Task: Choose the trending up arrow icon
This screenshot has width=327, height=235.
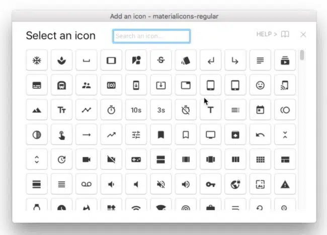Action: pos(111,135)
